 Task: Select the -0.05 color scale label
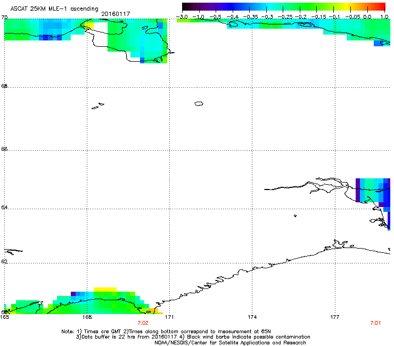tap(352, 17)
